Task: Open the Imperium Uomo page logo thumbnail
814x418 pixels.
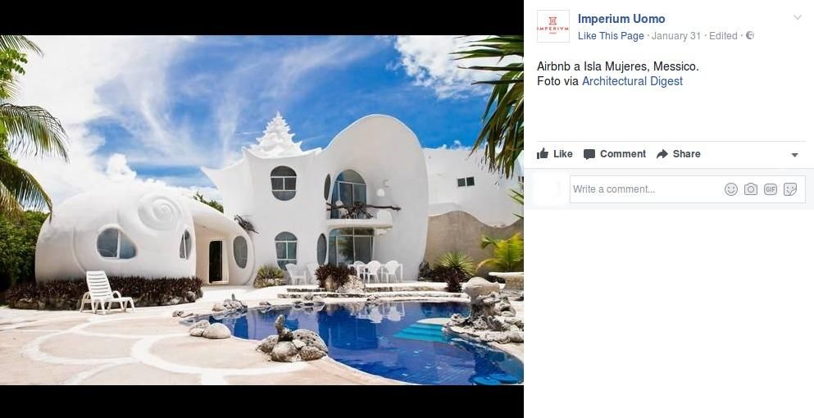Action: 553,26
